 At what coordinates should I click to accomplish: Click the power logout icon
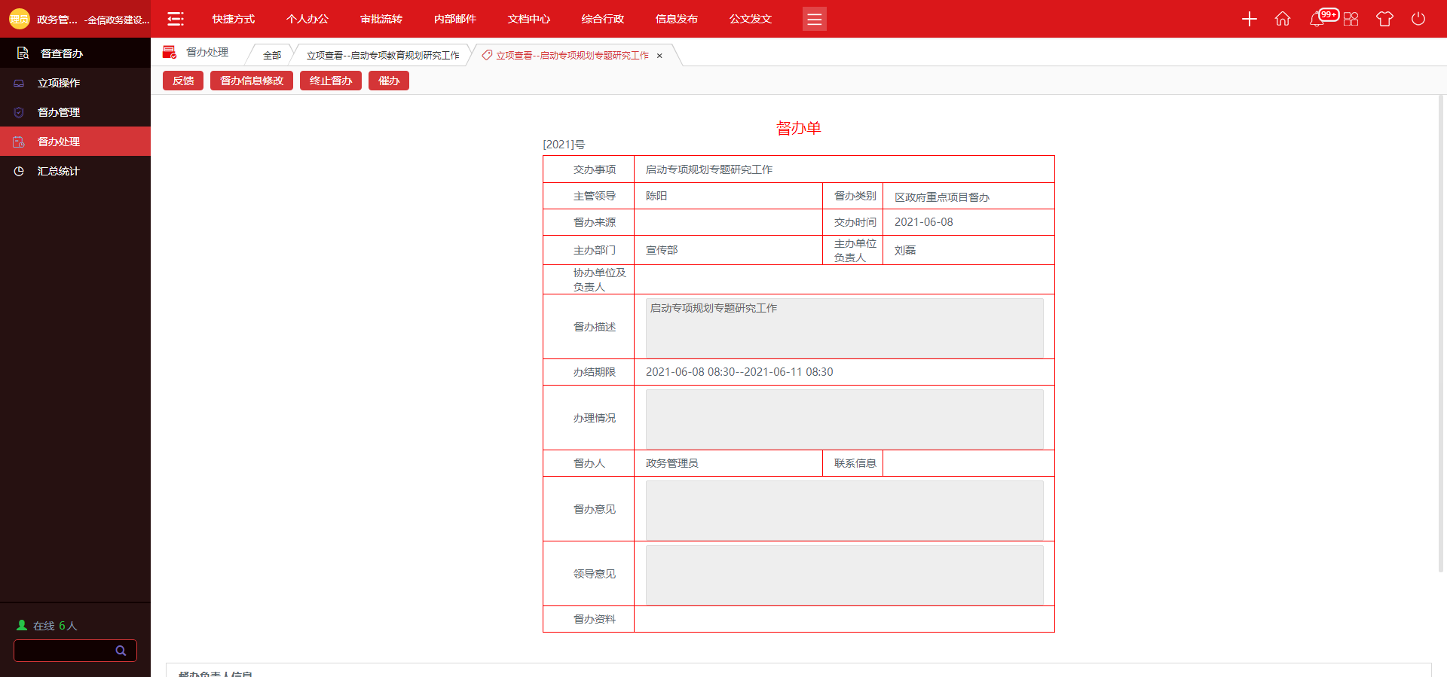[1418, 19]
